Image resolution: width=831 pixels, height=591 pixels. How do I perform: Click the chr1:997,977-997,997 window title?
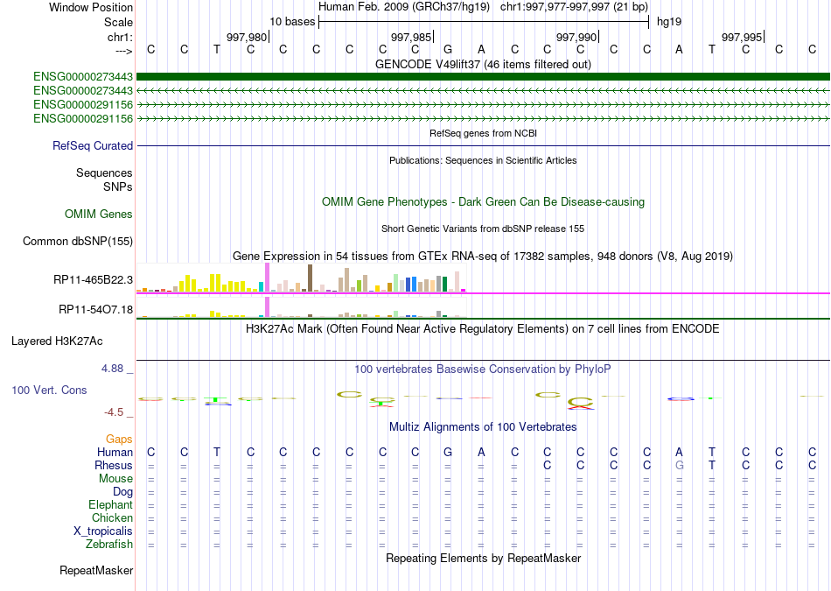tap(574, 7)
